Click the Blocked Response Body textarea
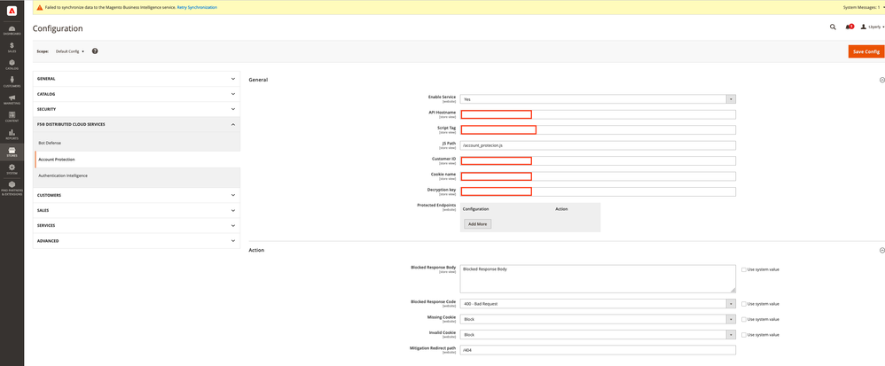 click(598, 278)
